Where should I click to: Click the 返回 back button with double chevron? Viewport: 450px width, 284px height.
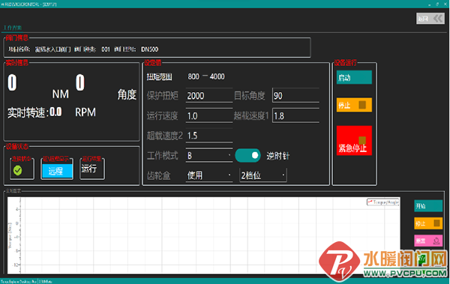click(x=430, y=19)
